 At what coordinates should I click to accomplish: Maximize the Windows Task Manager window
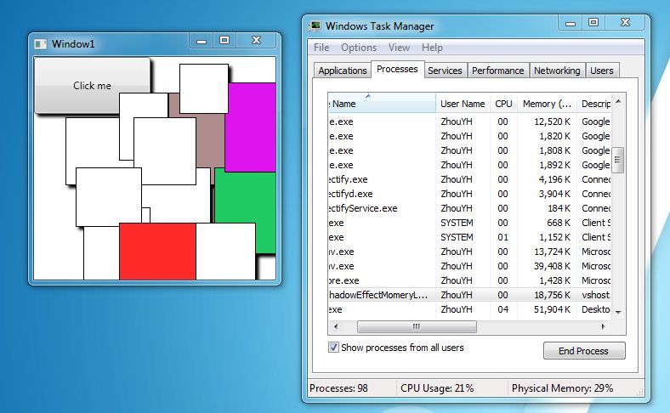[593, 23]
